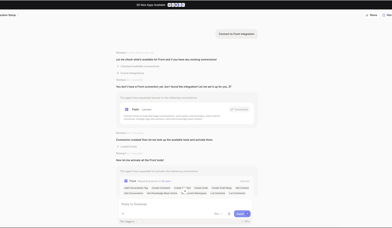Click the 'Lyra test' label in the activation card
Viewport: 392px width, 228px height.
click(244, 181)
